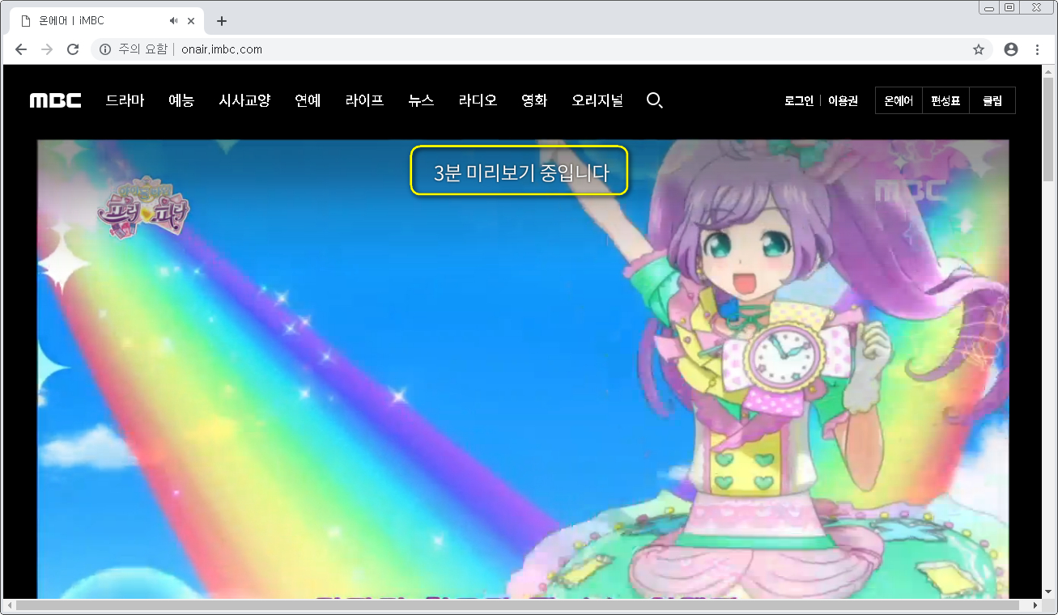The width and height of the screenshot is (1058, 615).
Task: Open the 영화 menu
Action: [x=534, y=100]
